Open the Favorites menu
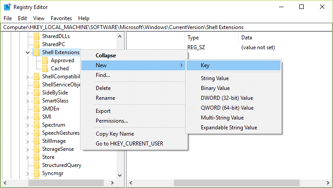Screen dimensions: 333x188 pyautogui.click(x=61, y=18)
